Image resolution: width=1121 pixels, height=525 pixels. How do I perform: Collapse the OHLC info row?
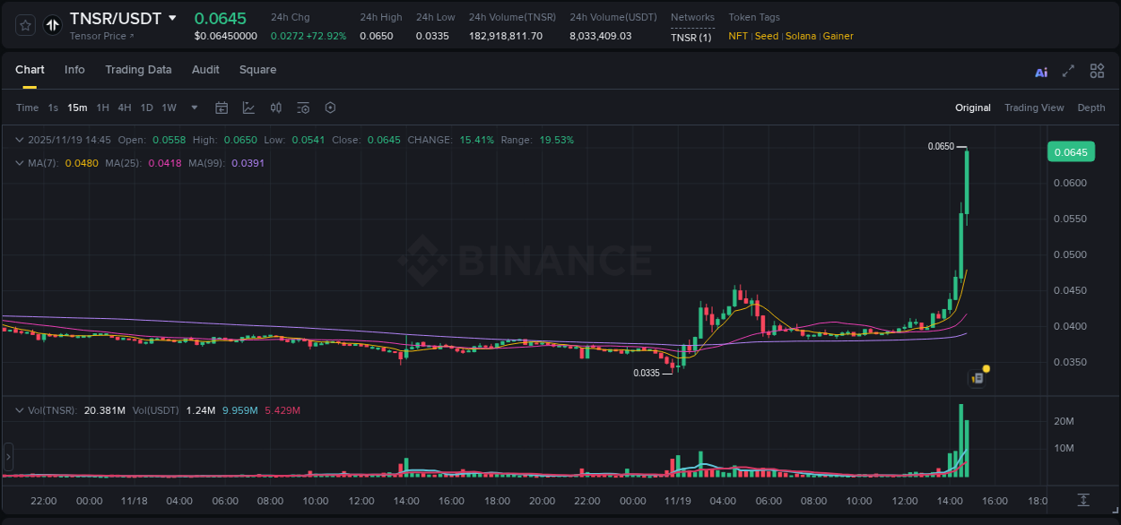click(20, 140)
